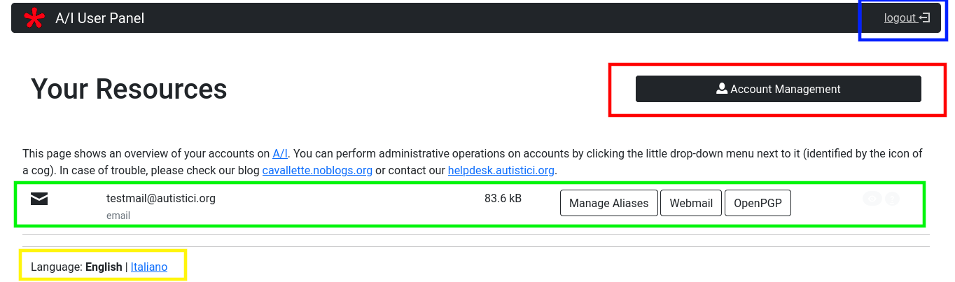Click the logout arrow icon
The image size is (955, 282).
click(925, 18)
